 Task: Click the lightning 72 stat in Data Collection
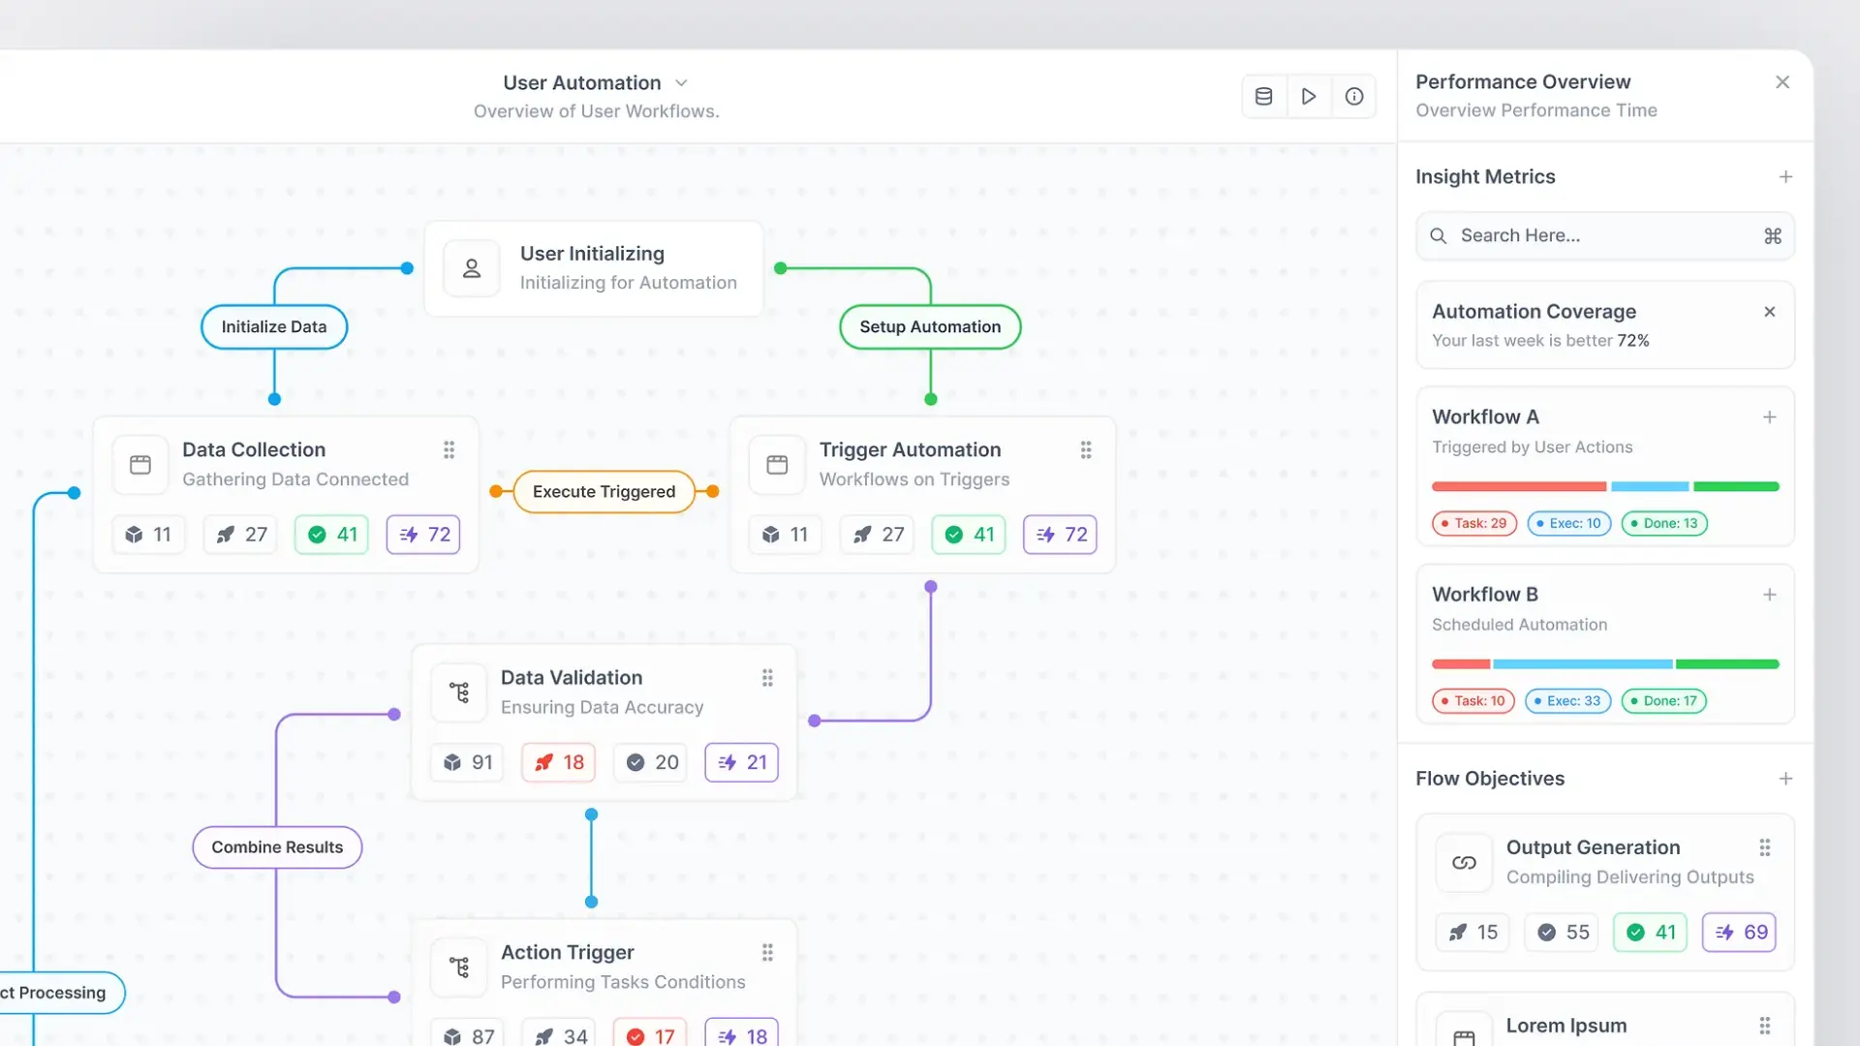click(x=423, y=535)
